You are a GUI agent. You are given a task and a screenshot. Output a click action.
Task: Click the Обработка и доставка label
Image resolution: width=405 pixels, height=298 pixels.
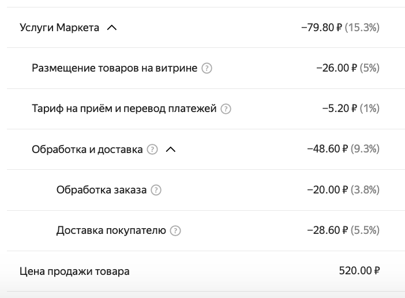pyautogui.click(x=87, y=150)
